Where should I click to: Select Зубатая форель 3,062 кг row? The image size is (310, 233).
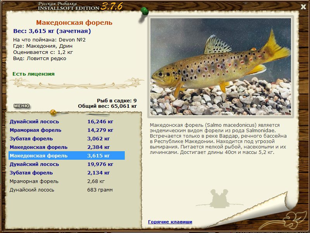pos(66,138)
